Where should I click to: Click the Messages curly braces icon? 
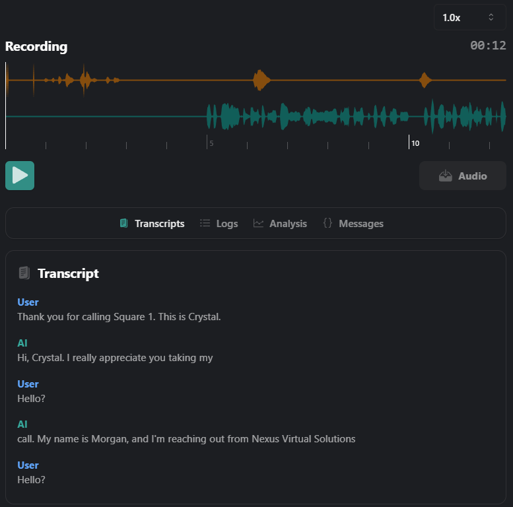coord(327,223)
